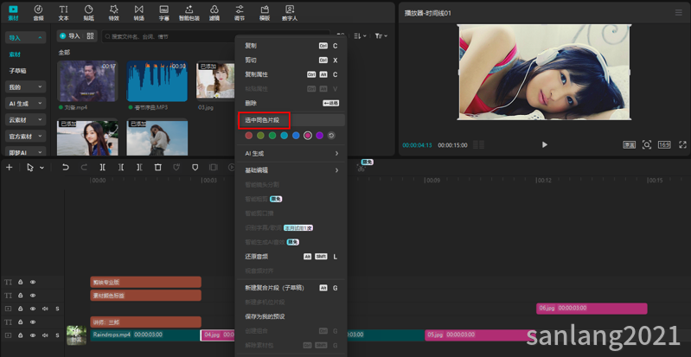Toggle lock on 讲师：三郎 text track

pos(20,322)
